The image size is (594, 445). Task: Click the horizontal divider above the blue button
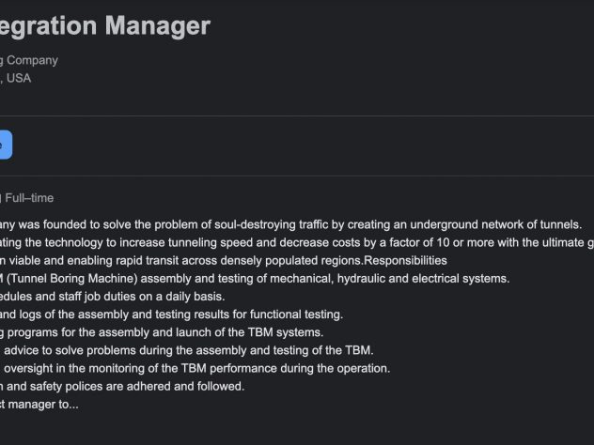click(x=297, y=115)
